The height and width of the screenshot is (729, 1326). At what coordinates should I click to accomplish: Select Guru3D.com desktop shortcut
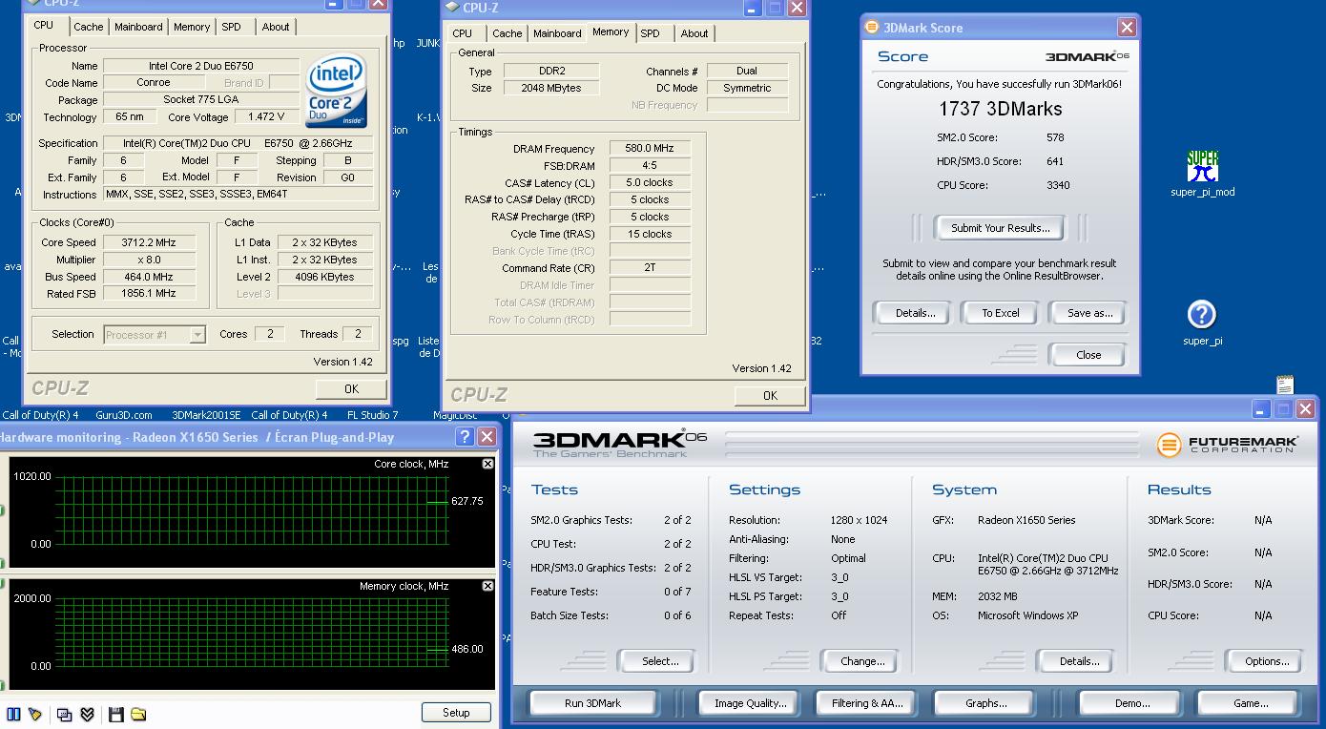[x=124, y=415]
